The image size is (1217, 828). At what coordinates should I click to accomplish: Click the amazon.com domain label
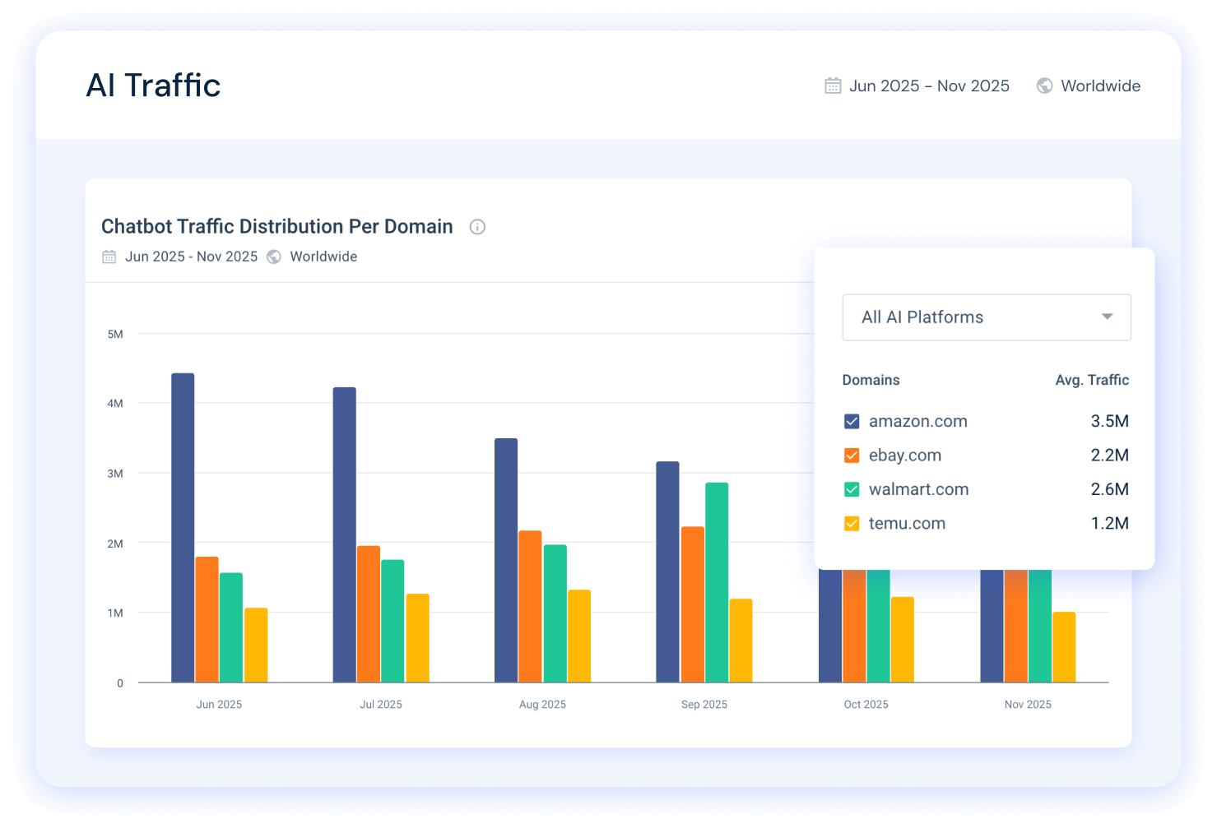point(917,422)
